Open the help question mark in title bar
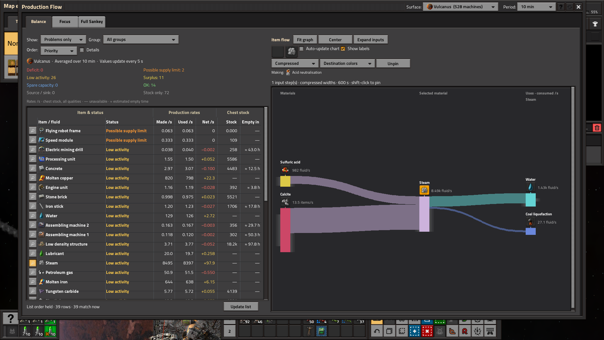This screenshot has width=604, height=340. pyautogui.click(x=561, y=7)
